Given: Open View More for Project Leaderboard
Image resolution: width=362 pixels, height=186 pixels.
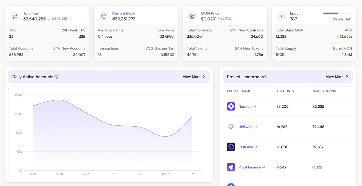Looking at the screenshot, I should 337,77.
